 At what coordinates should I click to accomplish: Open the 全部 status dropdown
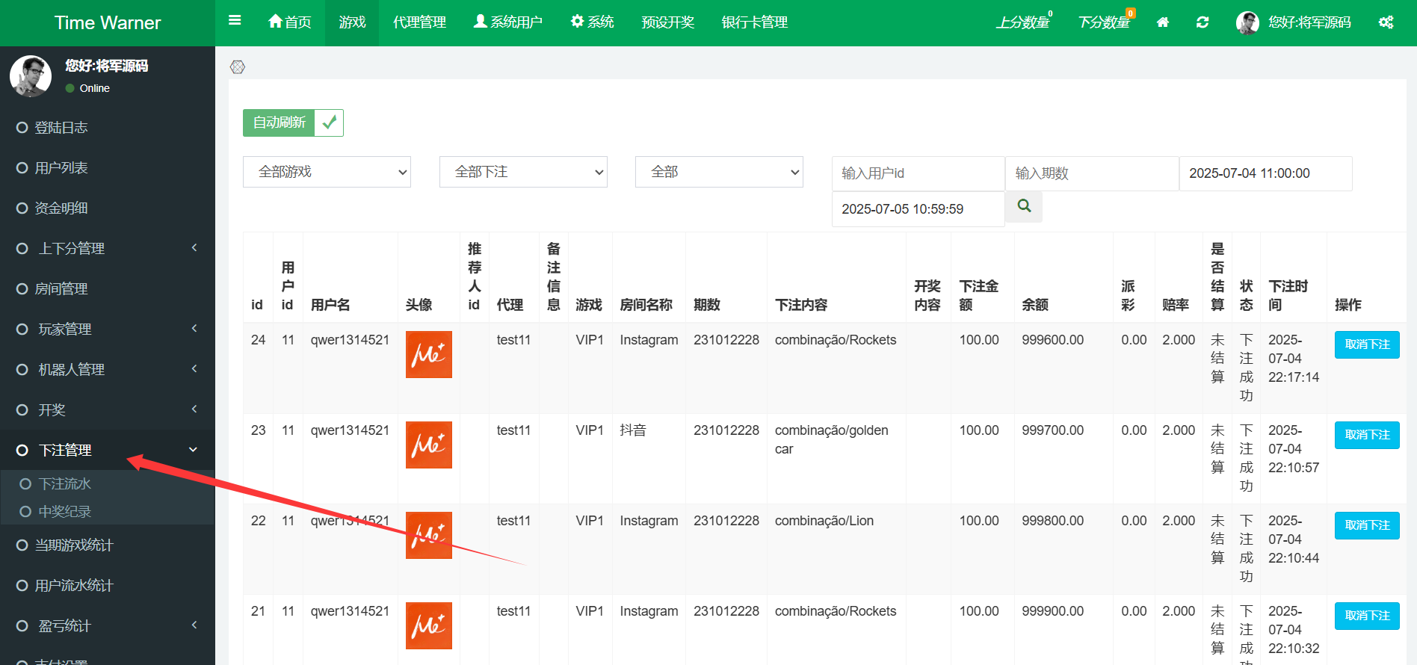(719, 172)
